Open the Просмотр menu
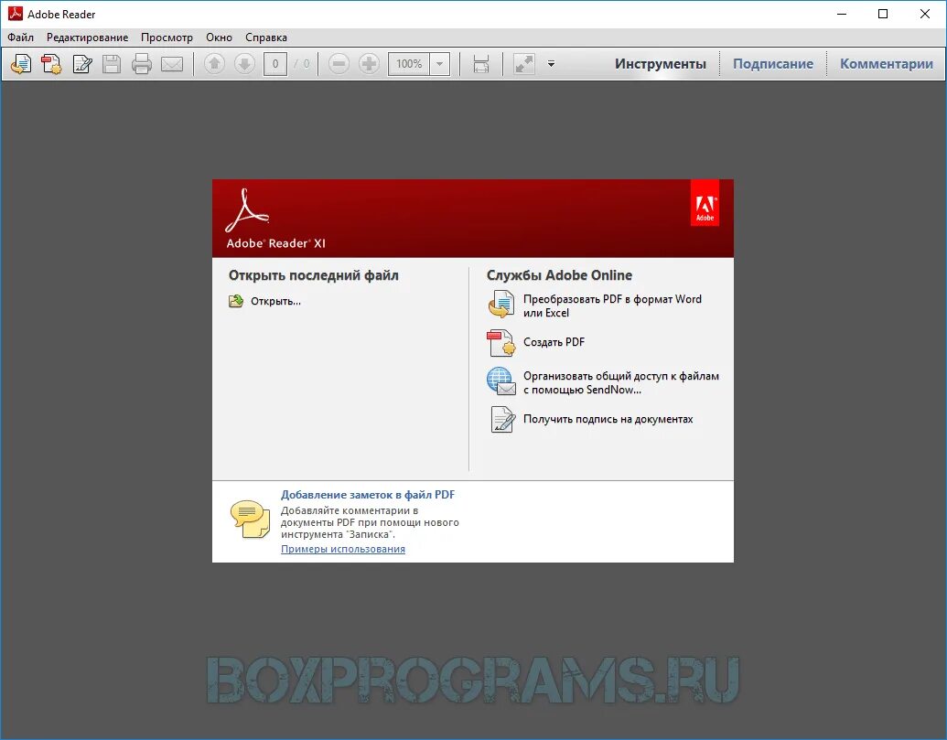 [x=167, y=38]
